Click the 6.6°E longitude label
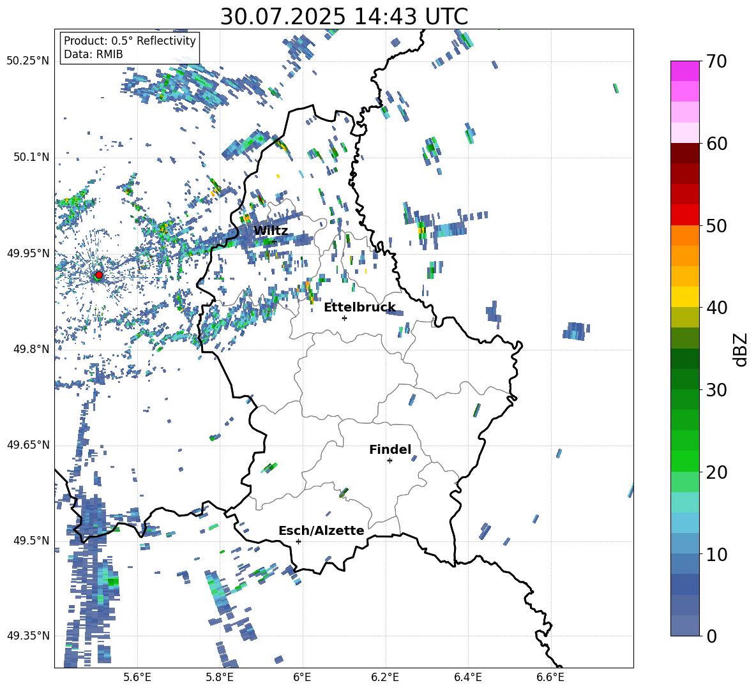The image size is (756, 690). coord(550,677)
